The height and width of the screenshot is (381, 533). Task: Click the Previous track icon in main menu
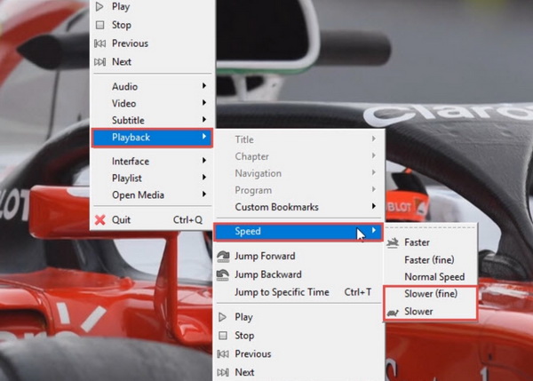click(x=99, y=44)
